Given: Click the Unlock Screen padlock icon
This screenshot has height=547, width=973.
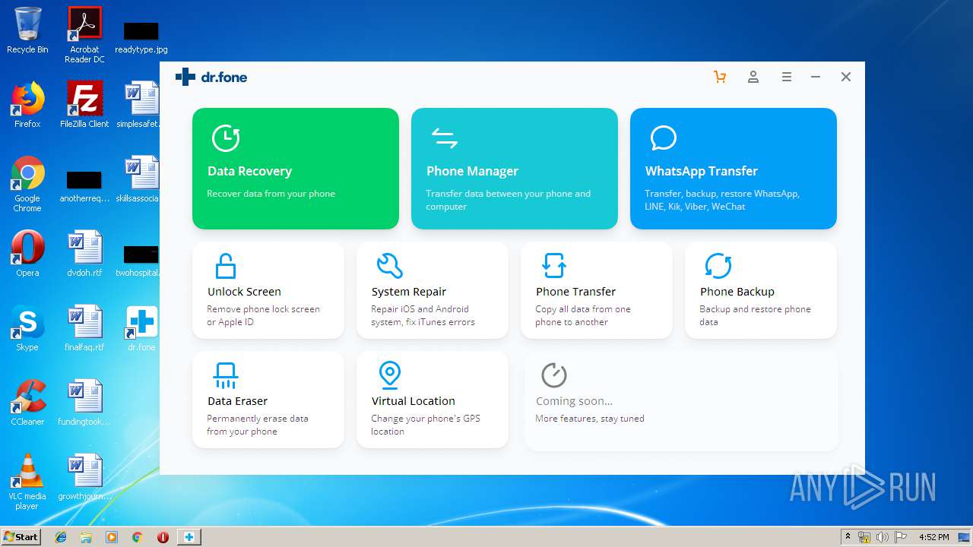Looking at the screenshot, I should 226,267.
